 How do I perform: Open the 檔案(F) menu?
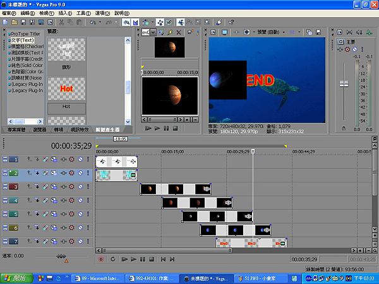point(9,13)
